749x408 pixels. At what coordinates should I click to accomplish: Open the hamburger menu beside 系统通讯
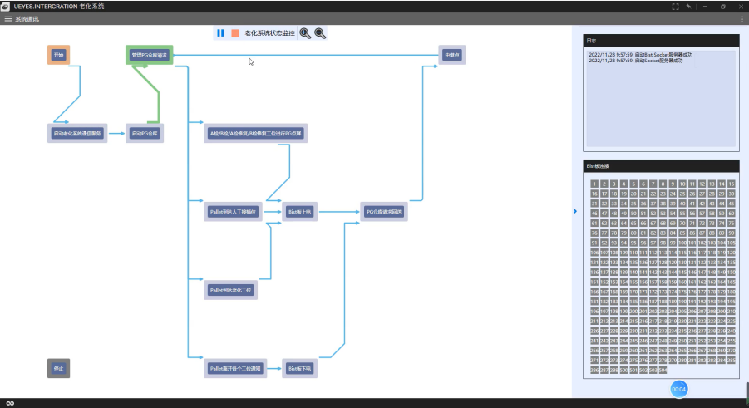click(x=8, y=18)
